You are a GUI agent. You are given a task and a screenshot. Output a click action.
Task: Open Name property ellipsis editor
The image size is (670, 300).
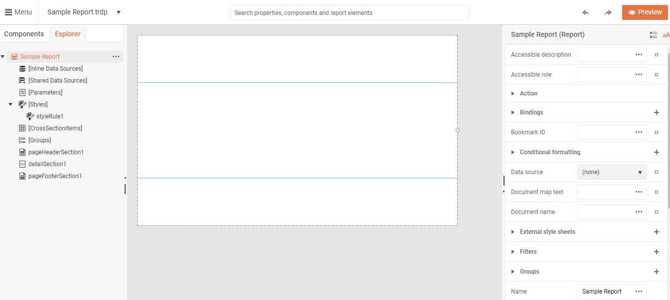639,292
